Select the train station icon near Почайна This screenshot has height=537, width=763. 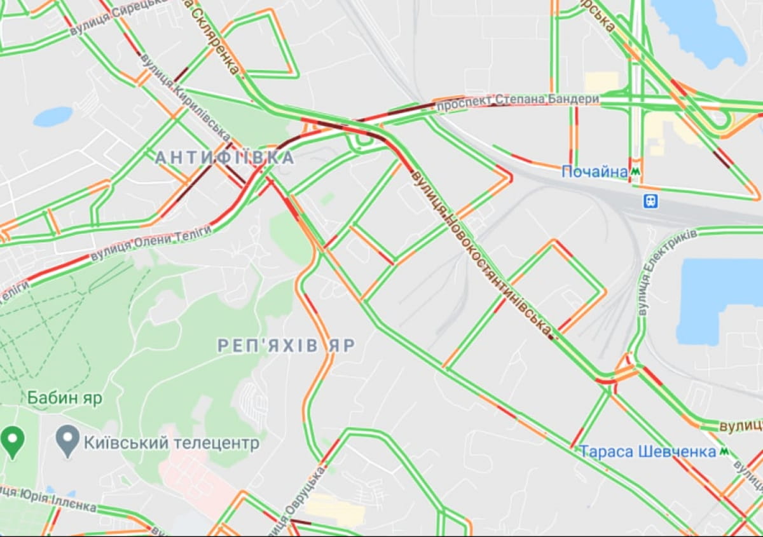point(650,201)
